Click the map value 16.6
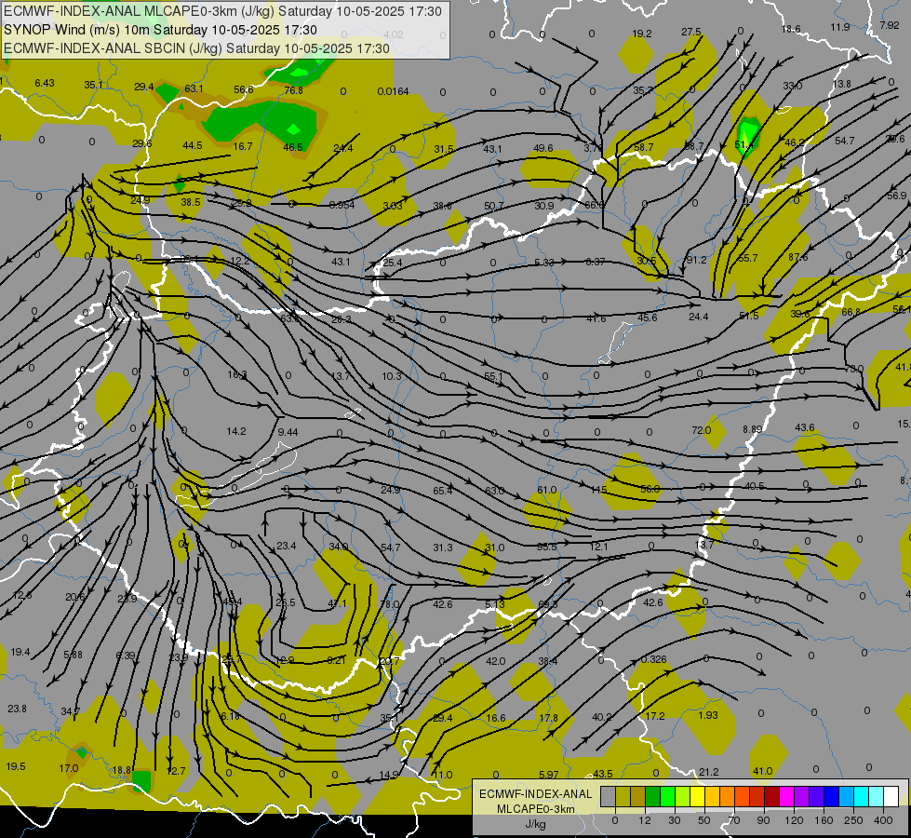 pyautogui.click(x=496, y=718)
